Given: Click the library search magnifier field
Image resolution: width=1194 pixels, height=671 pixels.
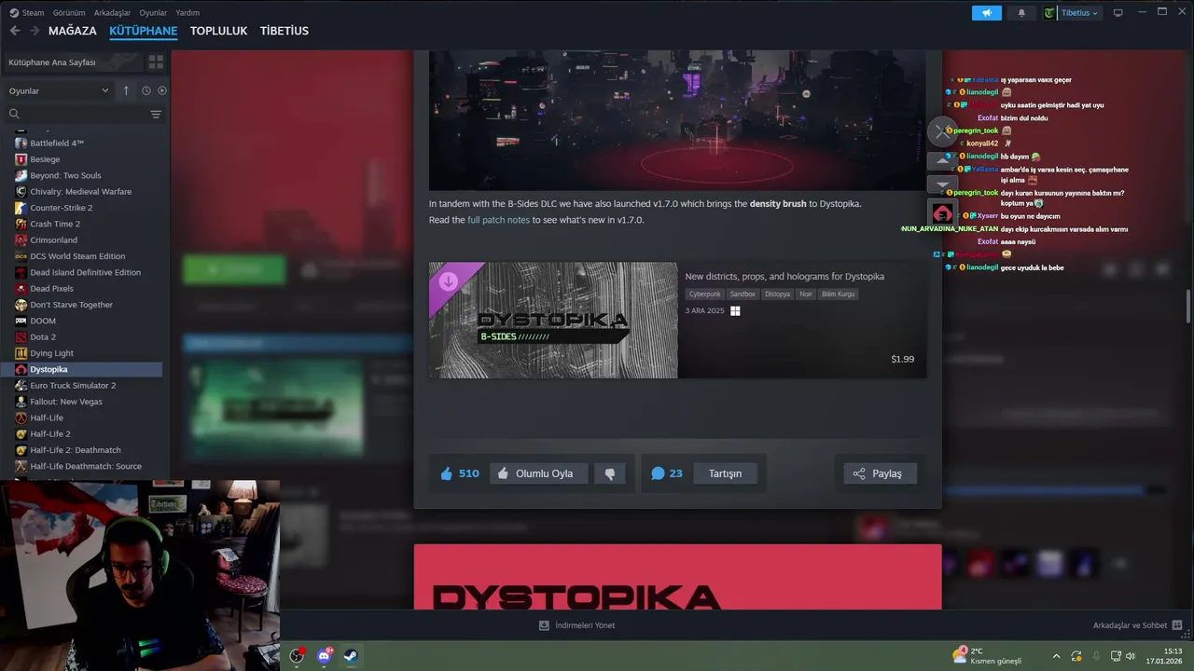Looking at the screenshot, I should point(14,114).
